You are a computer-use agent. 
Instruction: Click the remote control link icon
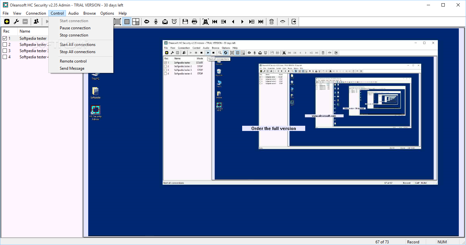(147, 22)
